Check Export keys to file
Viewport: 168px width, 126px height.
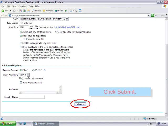tap(25, 39)
